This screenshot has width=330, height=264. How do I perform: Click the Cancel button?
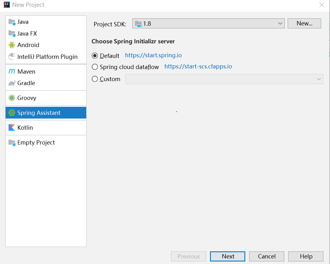click(x=267, y=256)
